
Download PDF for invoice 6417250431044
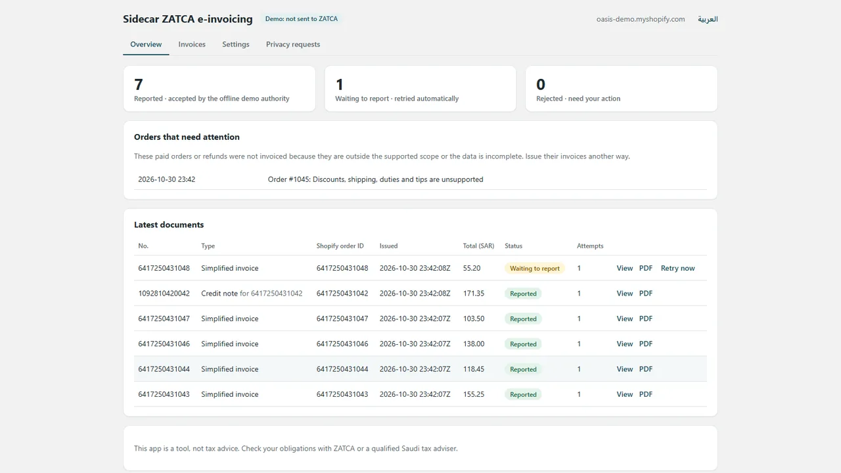[646, 369]
